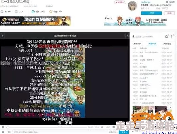Viewport: 177px width, 134px height.
Task: Pause the video with the pause button
Action: pos(3,127)
